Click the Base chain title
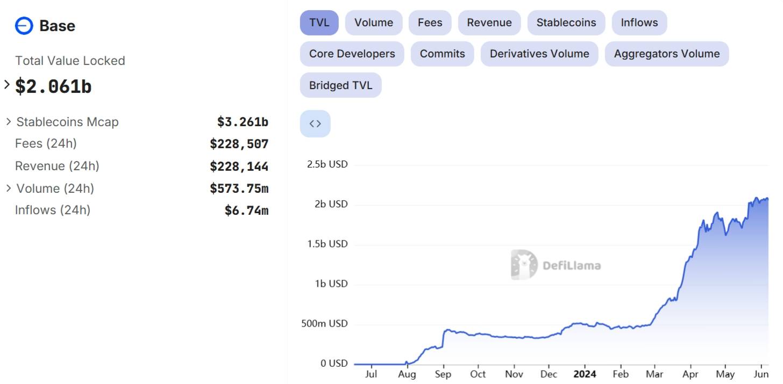 tap(57, 26)
